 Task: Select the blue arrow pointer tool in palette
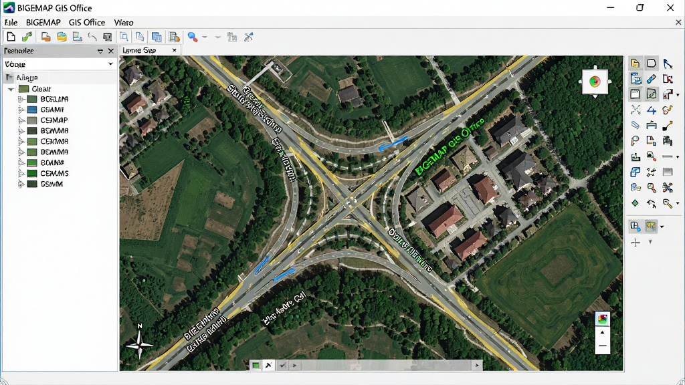click(668, 63)
